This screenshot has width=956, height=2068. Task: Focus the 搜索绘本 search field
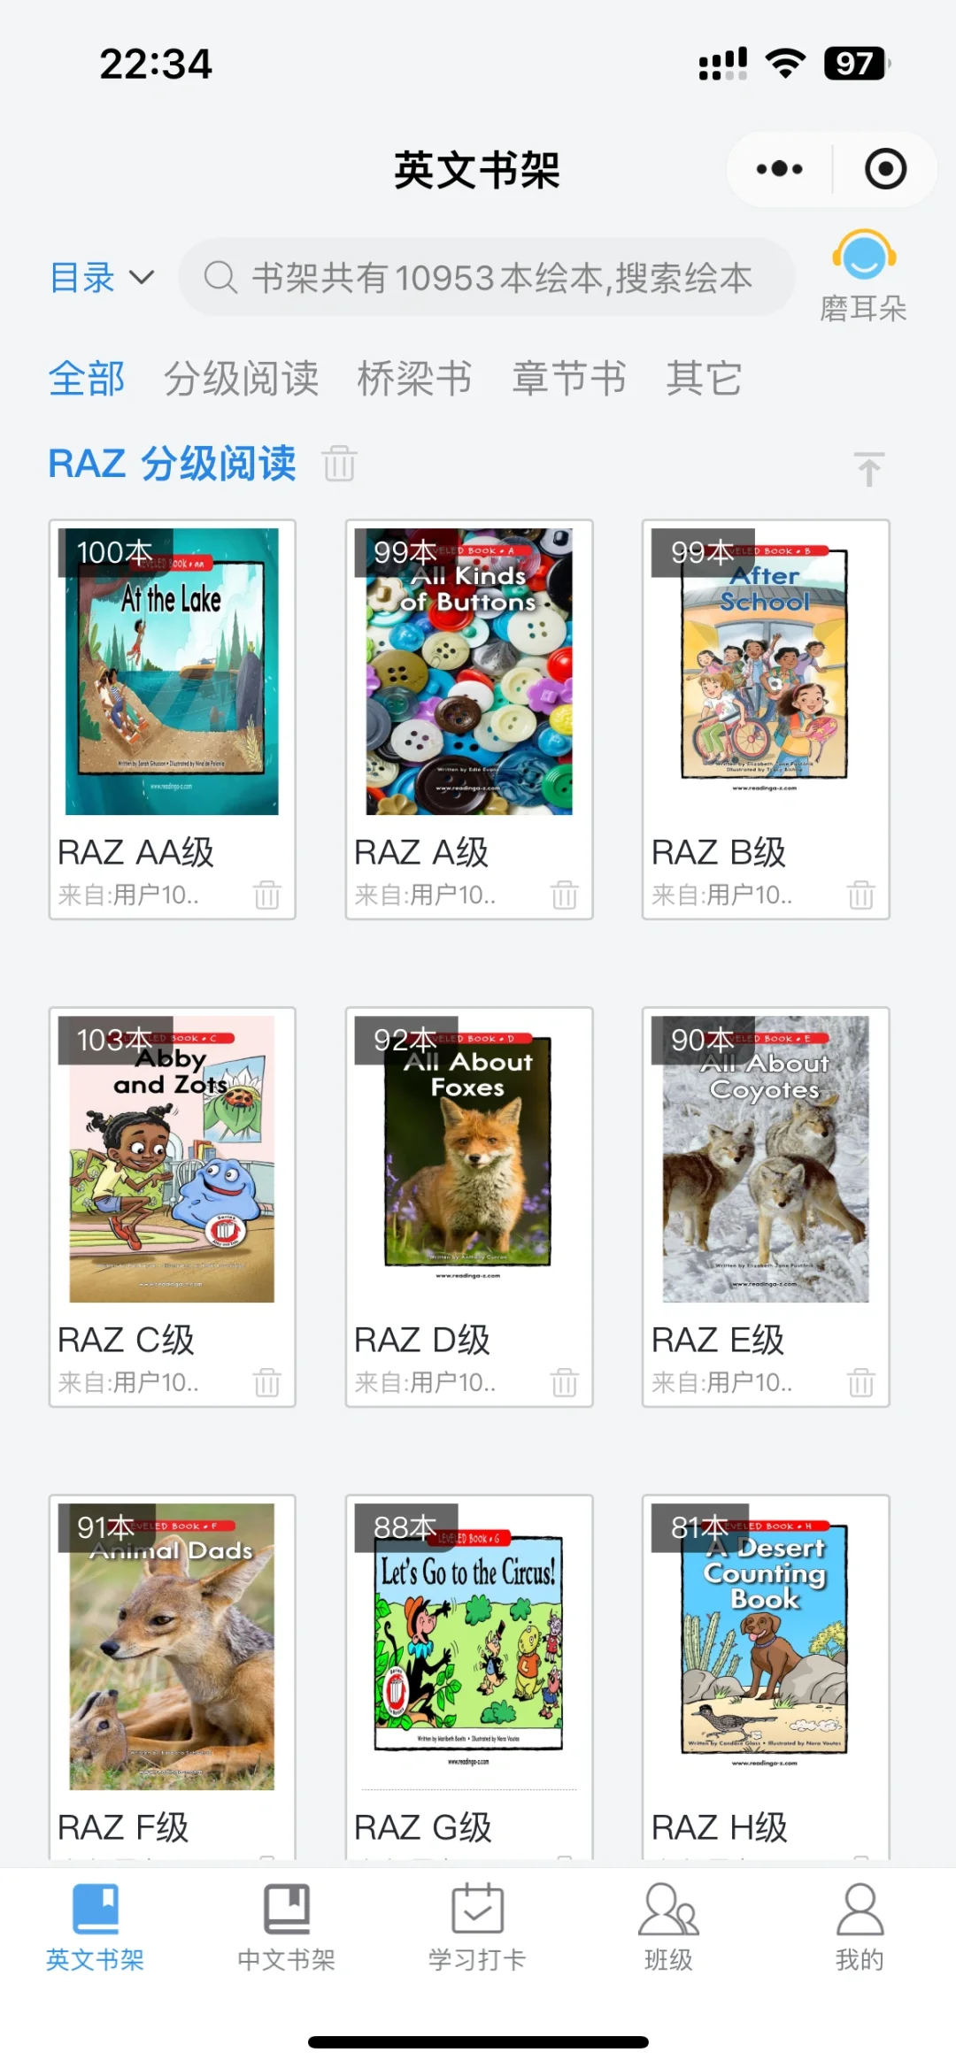pyautogui.click(x=487, y=277)
